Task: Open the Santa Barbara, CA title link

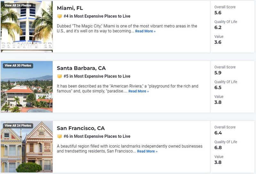Action: click(81, 68)
